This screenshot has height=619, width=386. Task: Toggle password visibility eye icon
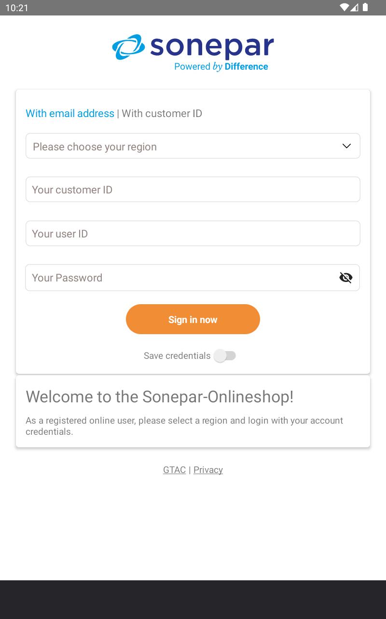tap(346, 278)
